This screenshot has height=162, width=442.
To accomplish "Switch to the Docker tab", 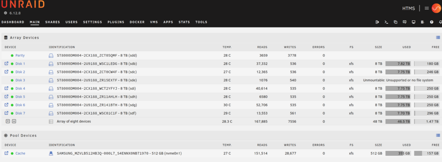I will pyautogui.click(x=137, y=22).
